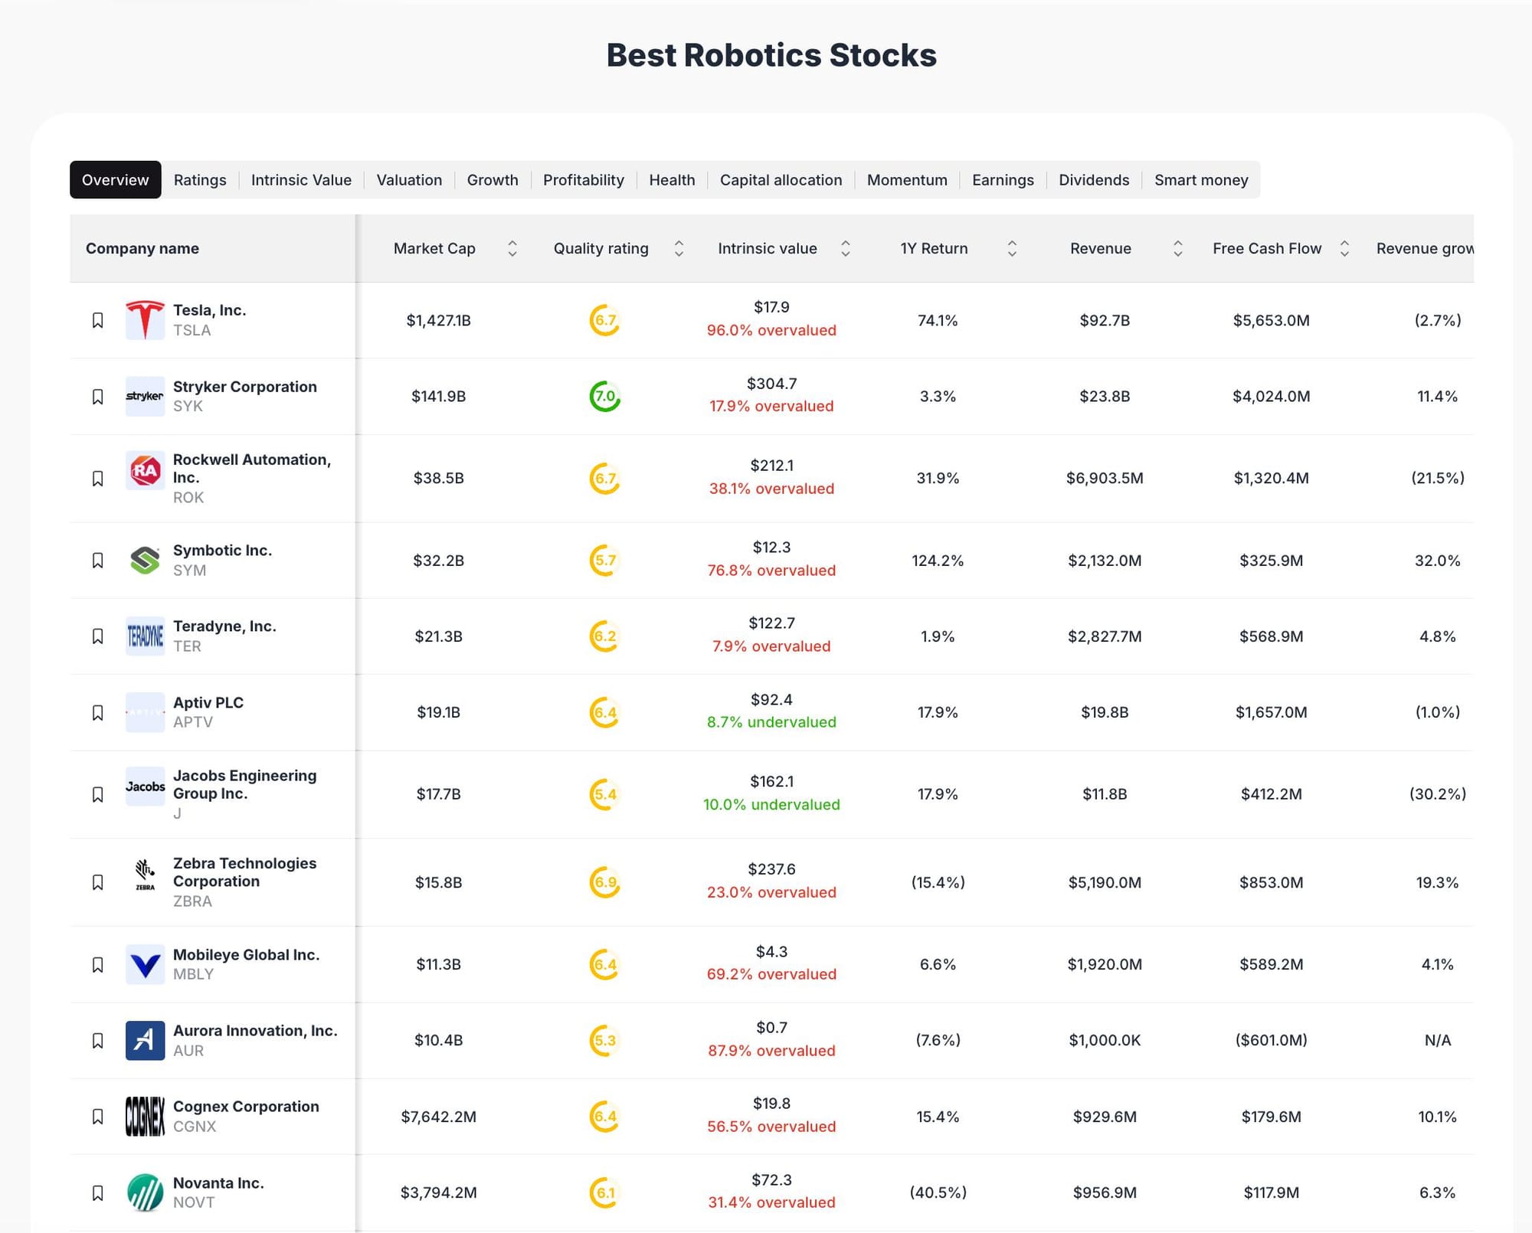Sort table by Market Cap arrows
Image resolution: width=1532 pixels, height=1233 pixels.
click(x=512, y=248)
